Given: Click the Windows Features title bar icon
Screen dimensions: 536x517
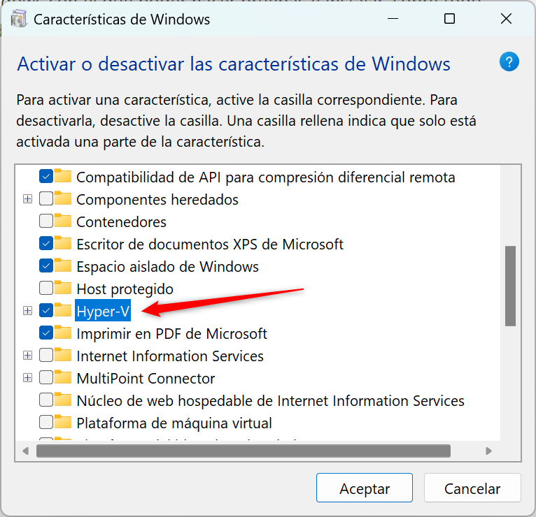Looking at the screenshot, I should point(19,19).
